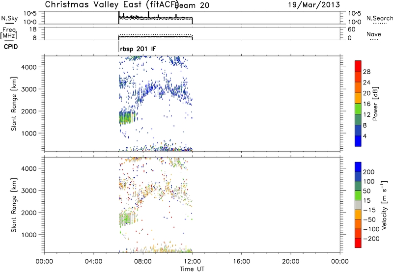This screenshot has width=393, height=272.
Task: Click the gray -15 to 15 velocity swatch
Action: pos(358,205)
